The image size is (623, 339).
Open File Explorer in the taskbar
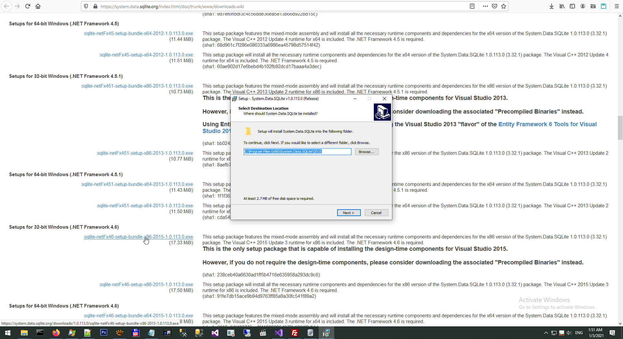pyautogui.click(x=24, y=333)
